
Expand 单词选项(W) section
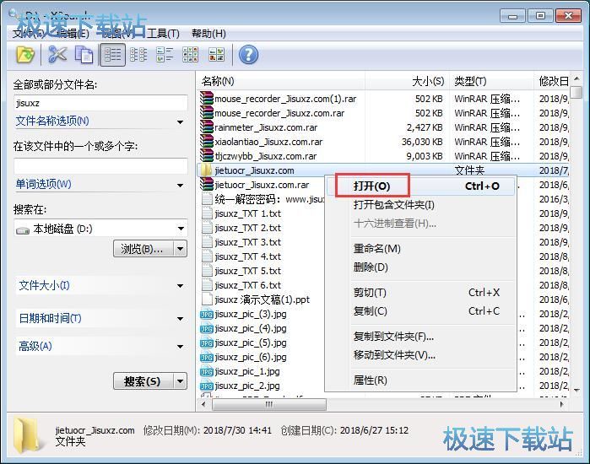[x=181, y=185]
